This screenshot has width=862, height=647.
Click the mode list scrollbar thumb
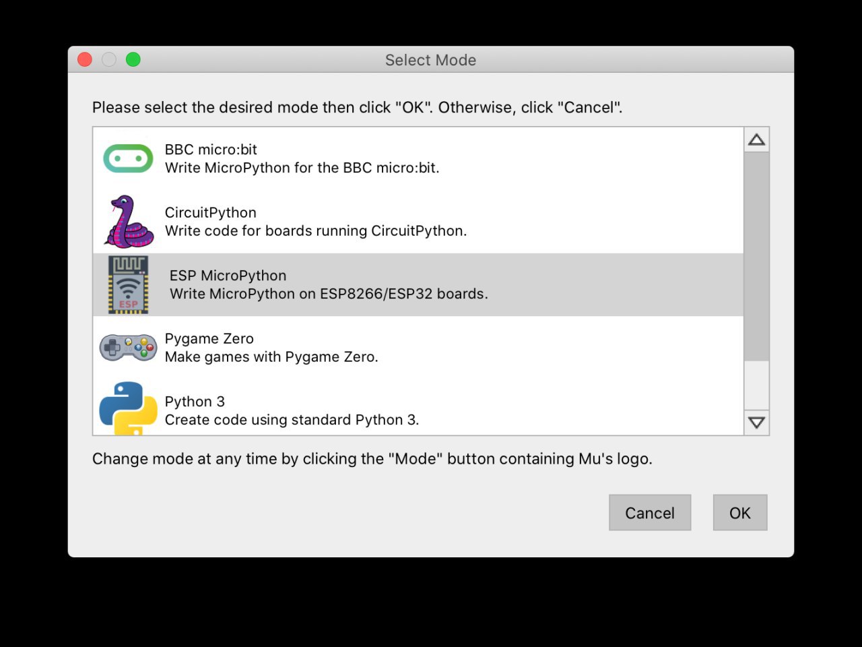pos(756,256)
